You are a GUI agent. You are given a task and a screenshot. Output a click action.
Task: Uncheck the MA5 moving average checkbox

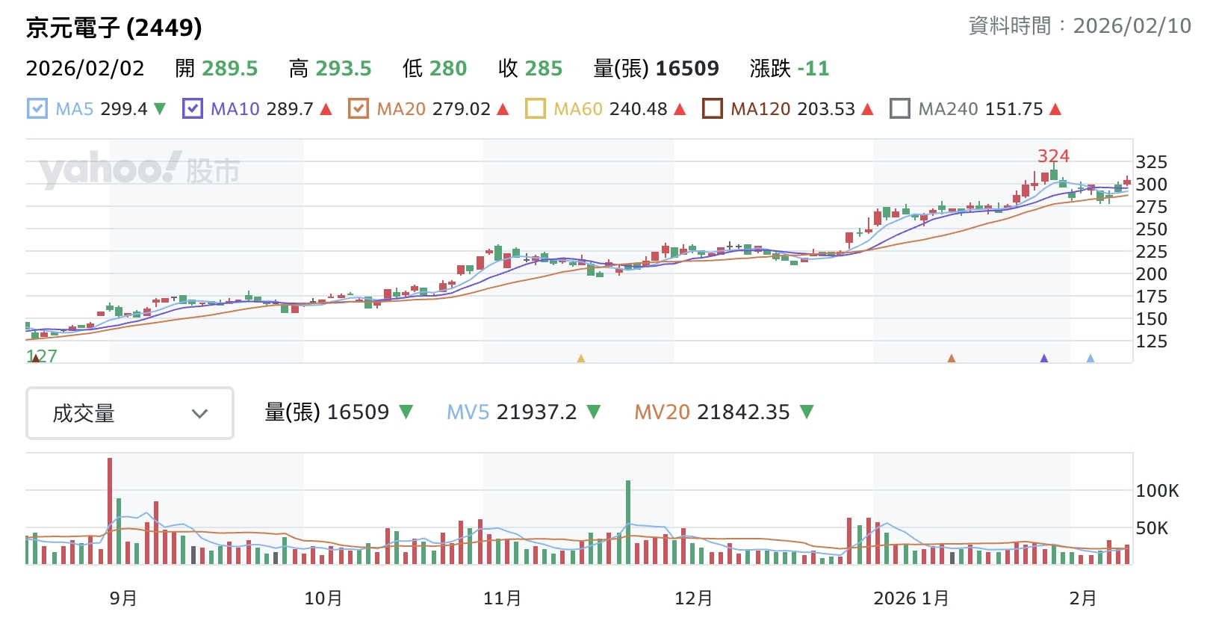[x=37, y=109]
